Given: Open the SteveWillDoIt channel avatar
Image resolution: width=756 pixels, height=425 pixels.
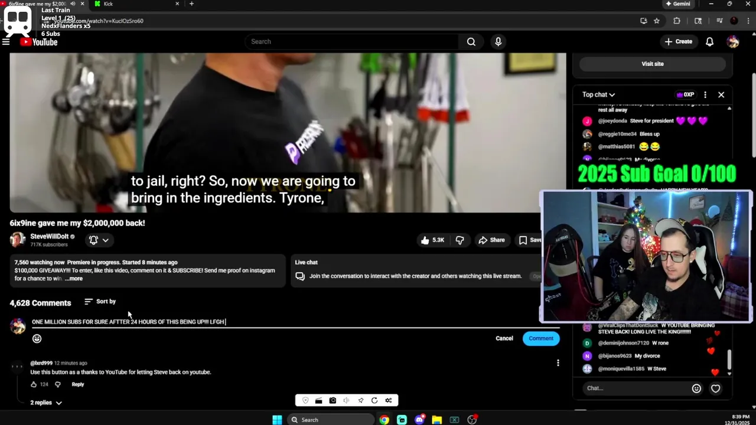Looking at the screenshot, I should [18, 240].
